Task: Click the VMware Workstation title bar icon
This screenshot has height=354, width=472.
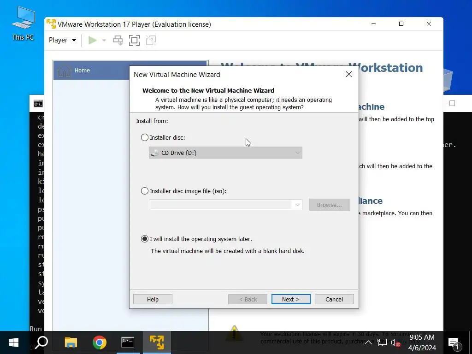Action: point(51,24)
